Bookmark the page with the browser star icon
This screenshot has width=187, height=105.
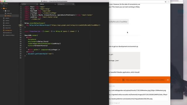click(x=166, y=2)
